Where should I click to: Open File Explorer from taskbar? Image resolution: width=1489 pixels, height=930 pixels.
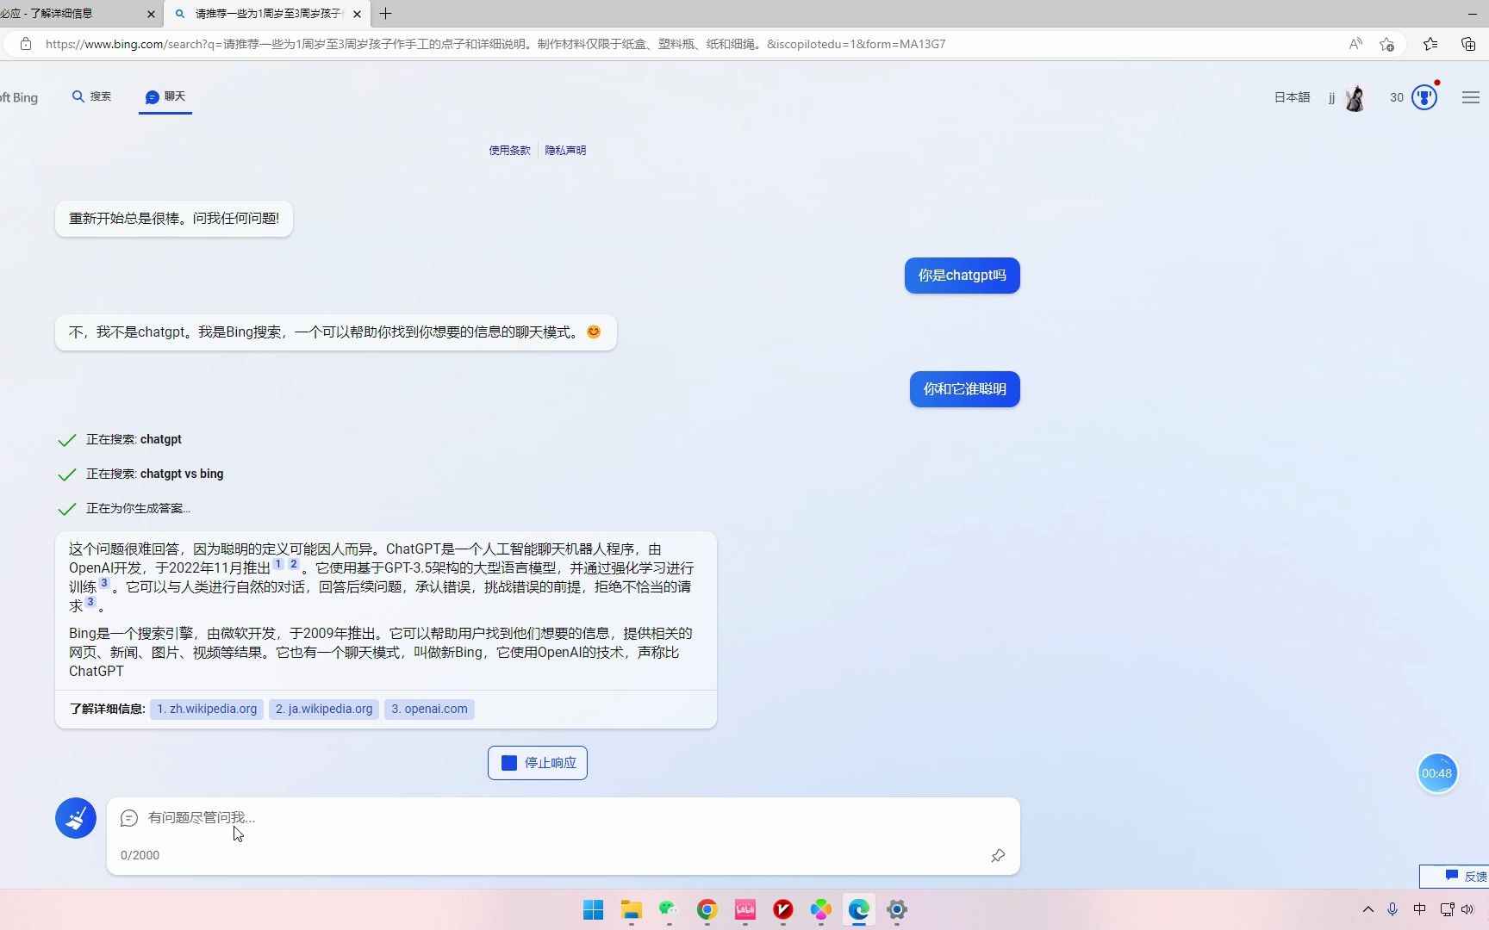631,909
